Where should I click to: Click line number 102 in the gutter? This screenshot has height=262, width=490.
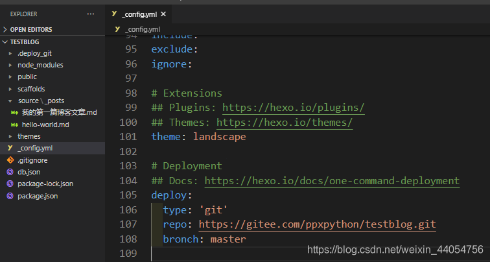click(128, 152)
